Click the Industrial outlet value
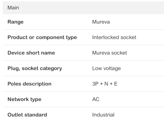The height and width of the screenshot is (122, 164). point(103,115)
